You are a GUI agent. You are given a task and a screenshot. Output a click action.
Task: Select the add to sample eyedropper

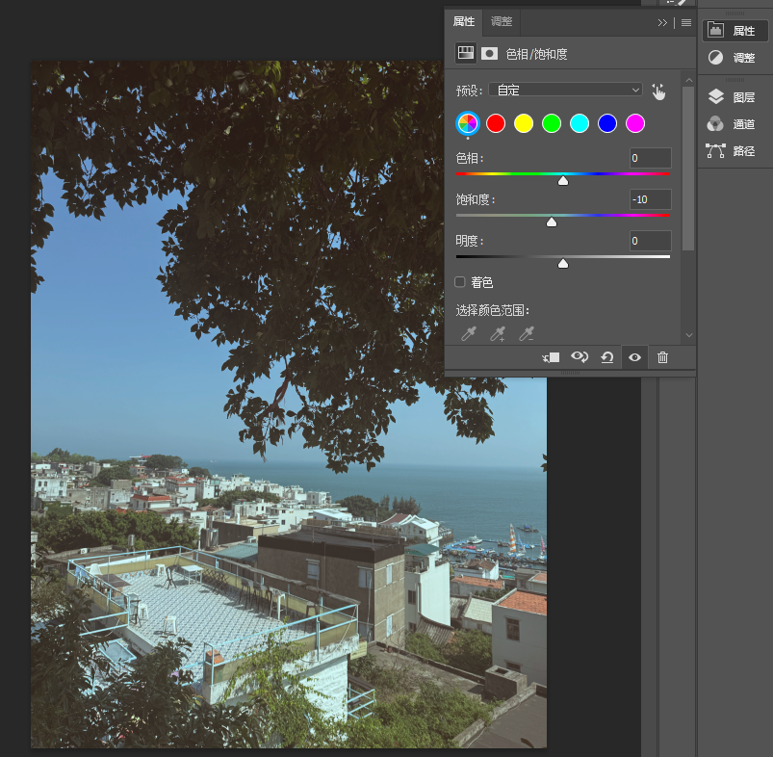pos(498,334)
